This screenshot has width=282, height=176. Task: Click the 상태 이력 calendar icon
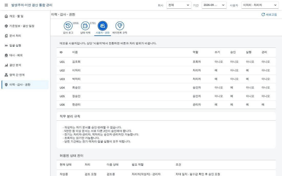pyautogui.click(x=85, y=26)
